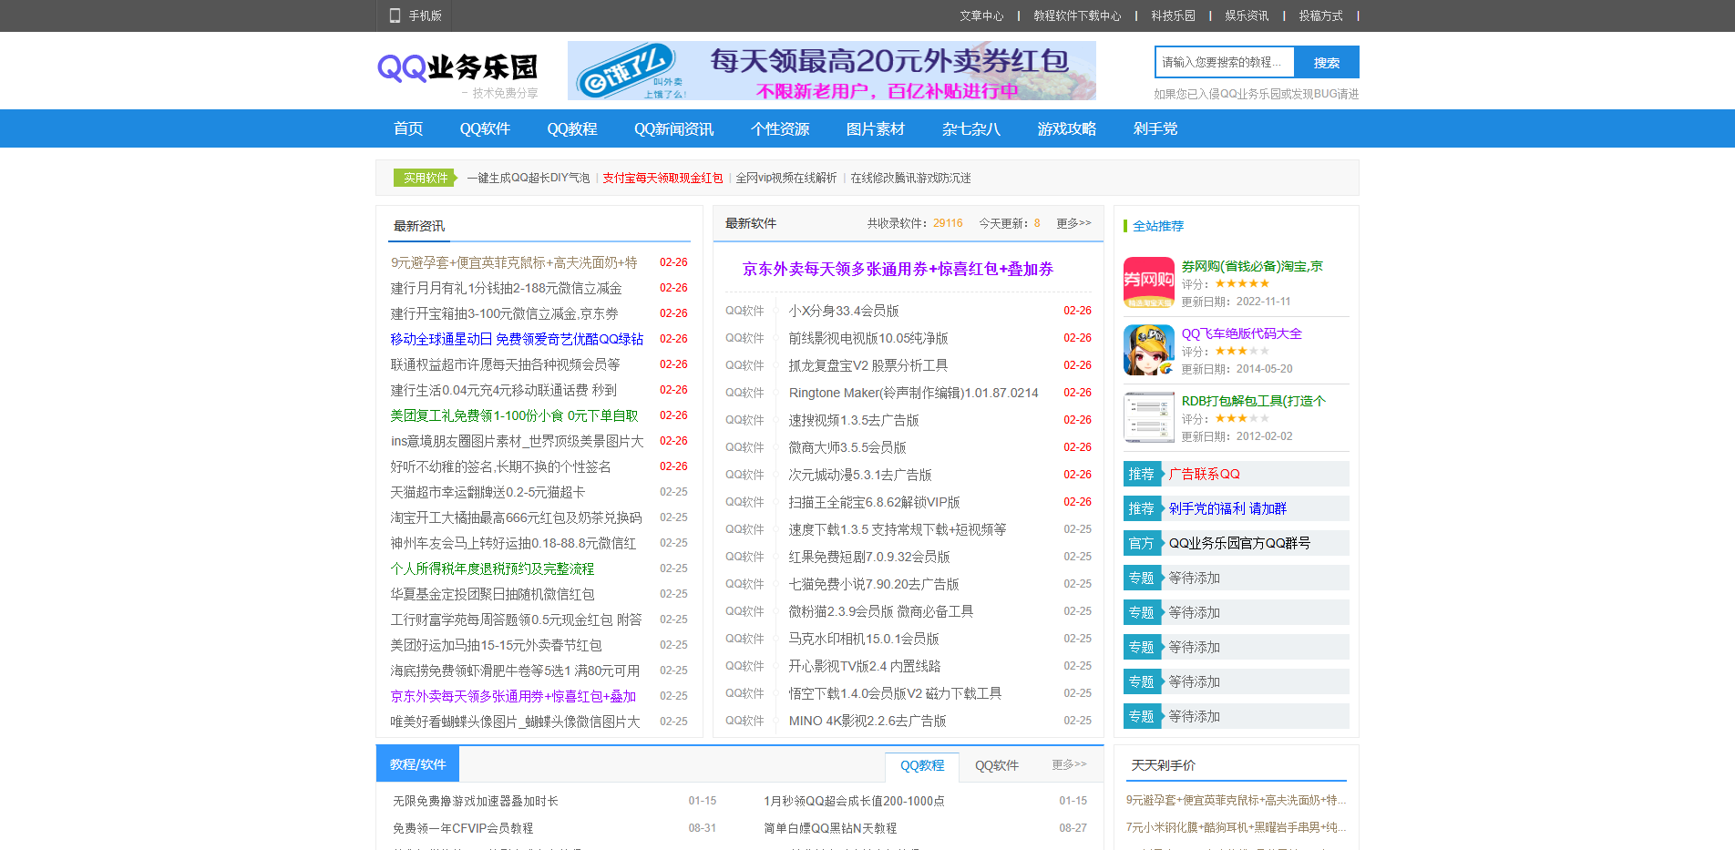Switch to the QQ软件 tab
This screenshot has height=850, width=1735.
[997, 765]
